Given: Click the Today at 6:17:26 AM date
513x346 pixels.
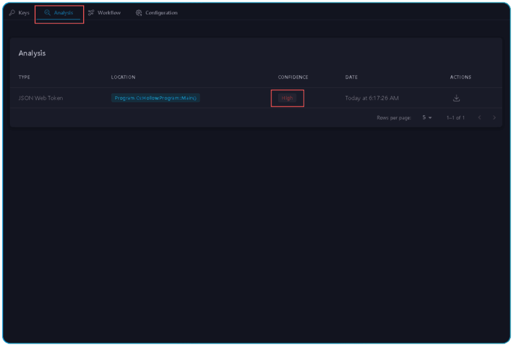Looking at the screenshot, I should [372, 98].
